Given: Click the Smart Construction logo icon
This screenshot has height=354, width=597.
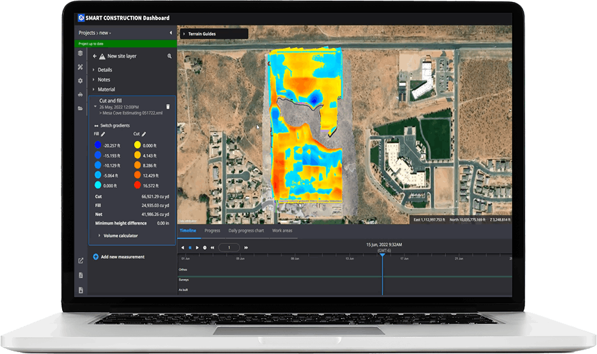Looking at the screenshot, I should coord(81,17).
